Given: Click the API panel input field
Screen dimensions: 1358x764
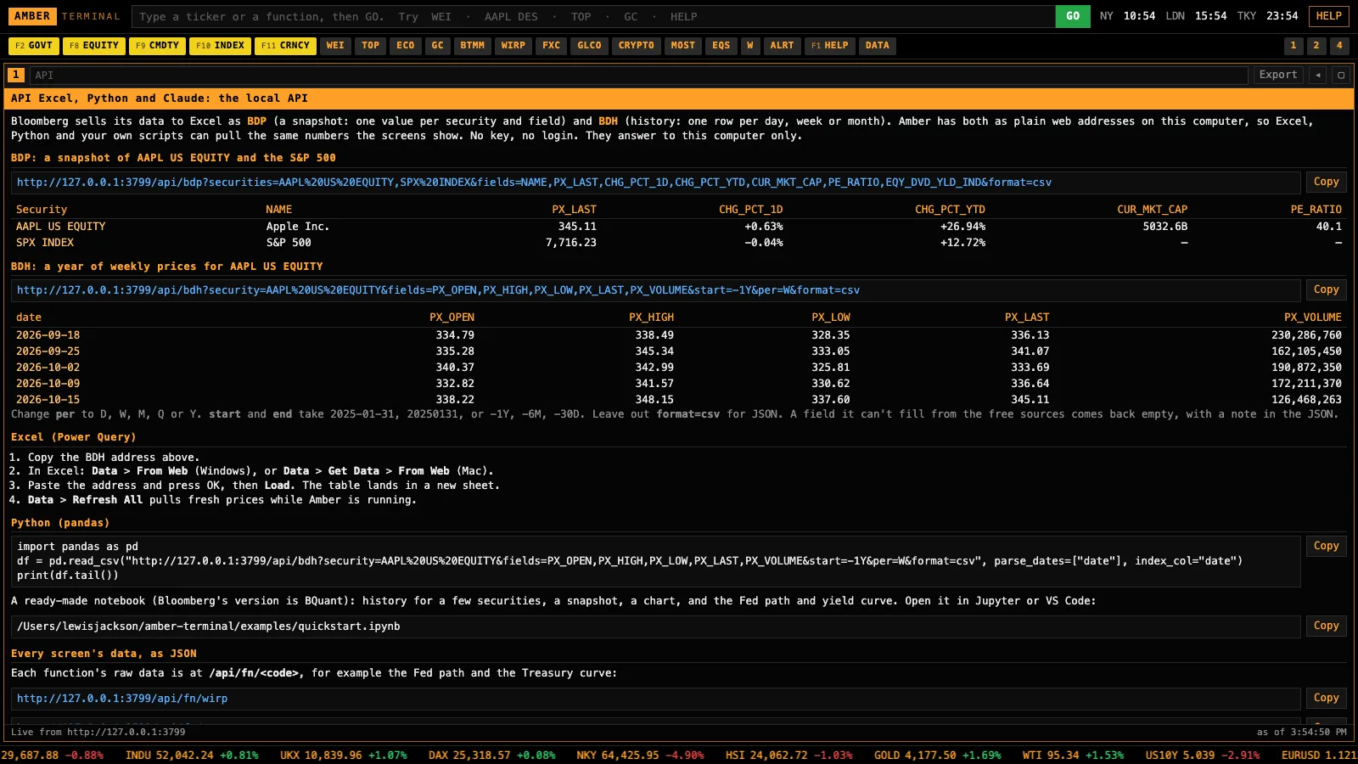Looking at the screenshot, I should (639, 75).
